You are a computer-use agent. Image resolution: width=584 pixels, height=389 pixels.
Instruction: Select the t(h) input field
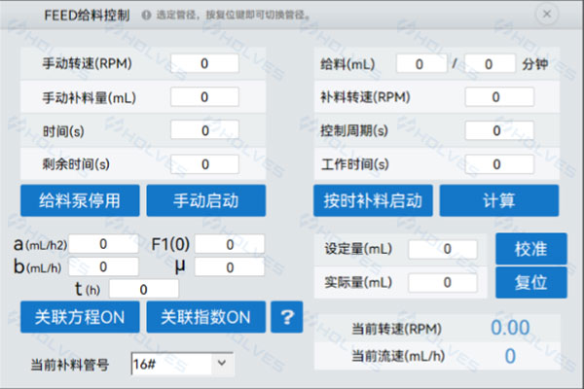(x=143, y=289)
